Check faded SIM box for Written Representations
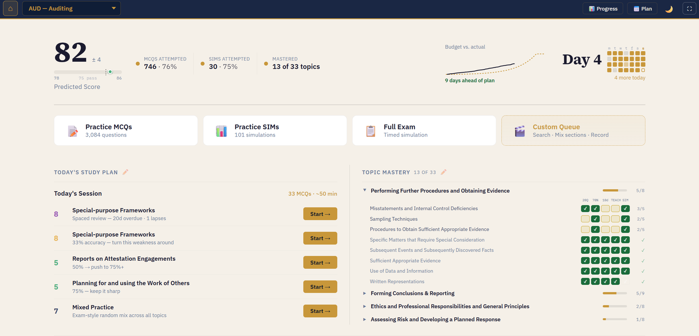The image size is (699, 336). point(625,281)
